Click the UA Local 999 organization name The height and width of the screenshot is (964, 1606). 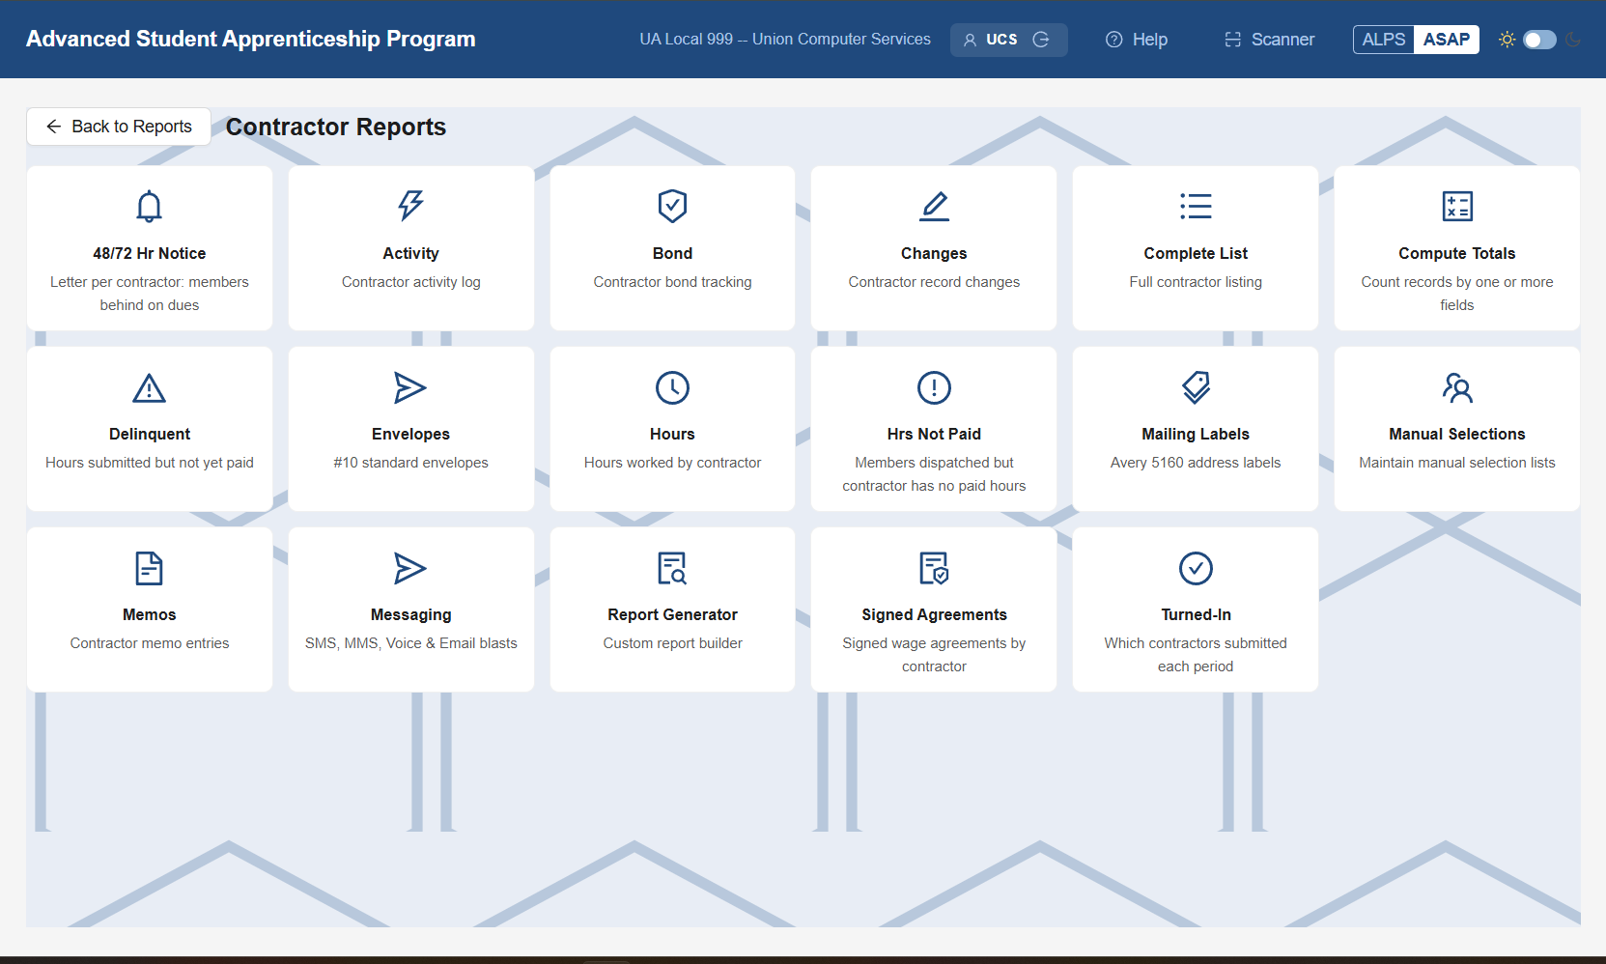click(x=785, y=40)
